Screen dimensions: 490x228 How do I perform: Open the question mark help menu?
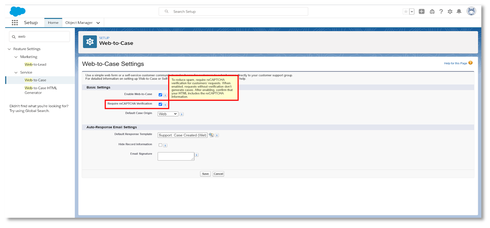[x=441, y=11]
